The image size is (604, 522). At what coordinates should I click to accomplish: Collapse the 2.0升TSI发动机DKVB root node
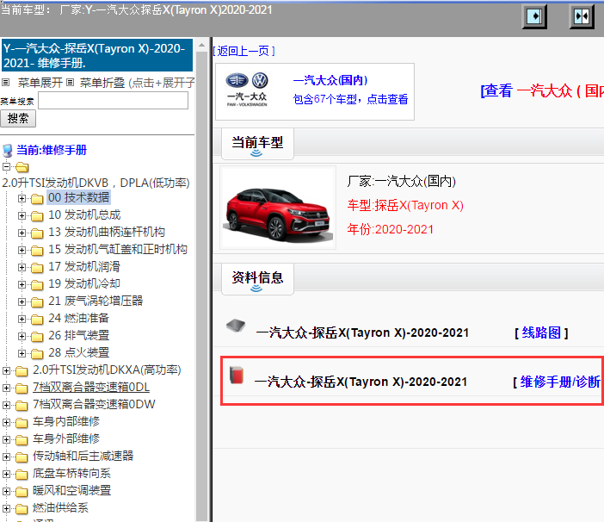click(x=6, y=167)
